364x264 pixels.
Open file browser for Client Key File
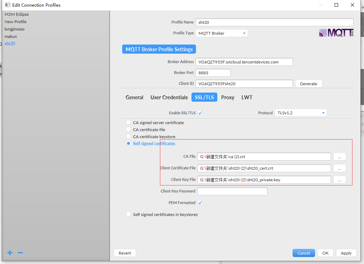(x=339, y=180)
